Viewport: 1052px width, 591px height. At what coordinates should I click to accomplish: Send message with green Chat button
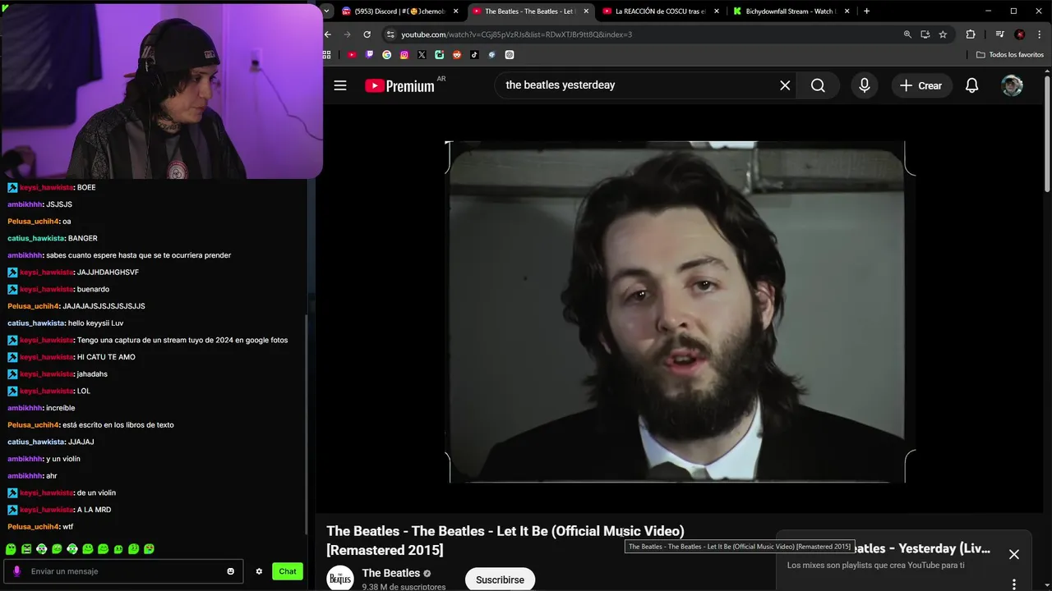pos(288,571)
